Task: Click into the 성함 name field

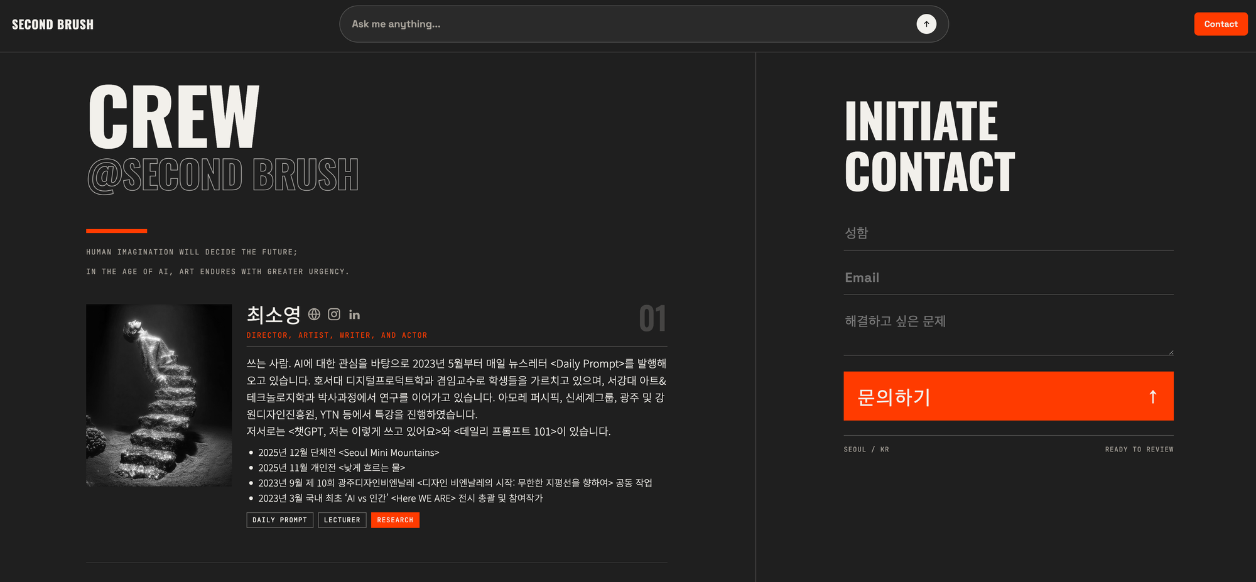Action: coord(1009,234)
